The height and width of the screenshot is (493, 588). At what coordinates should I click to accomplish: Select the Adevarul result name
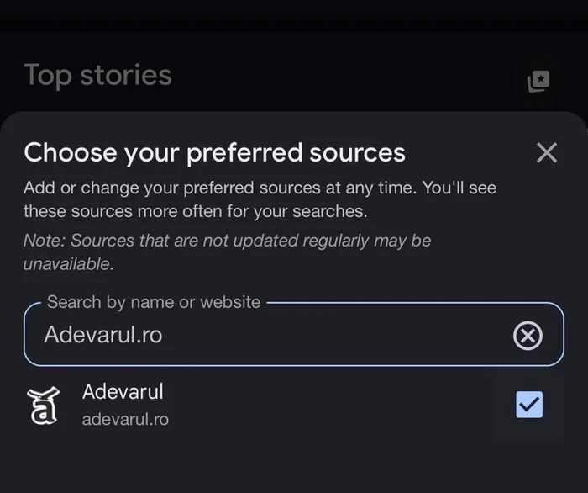[123, 391]
